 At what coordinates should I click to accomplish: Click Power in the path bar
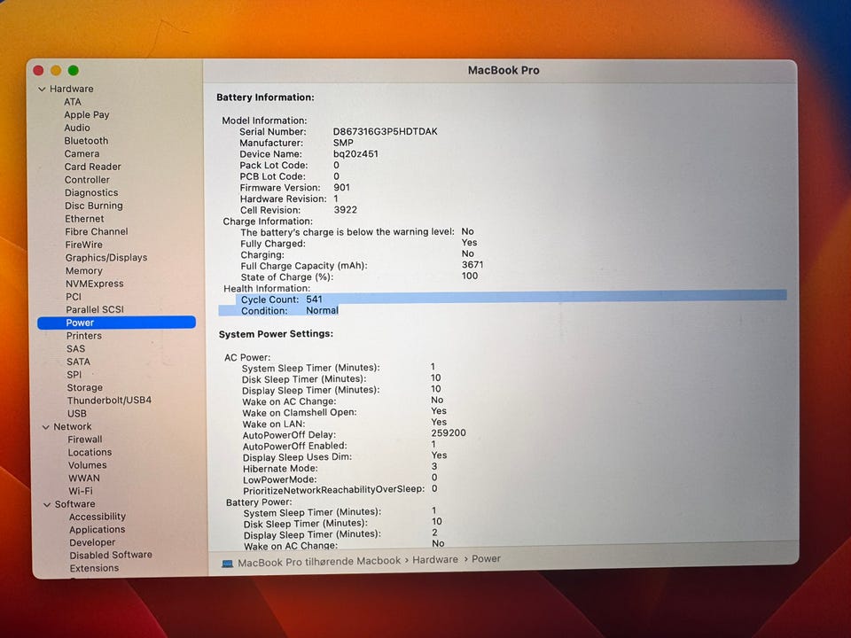click(487, 559)
